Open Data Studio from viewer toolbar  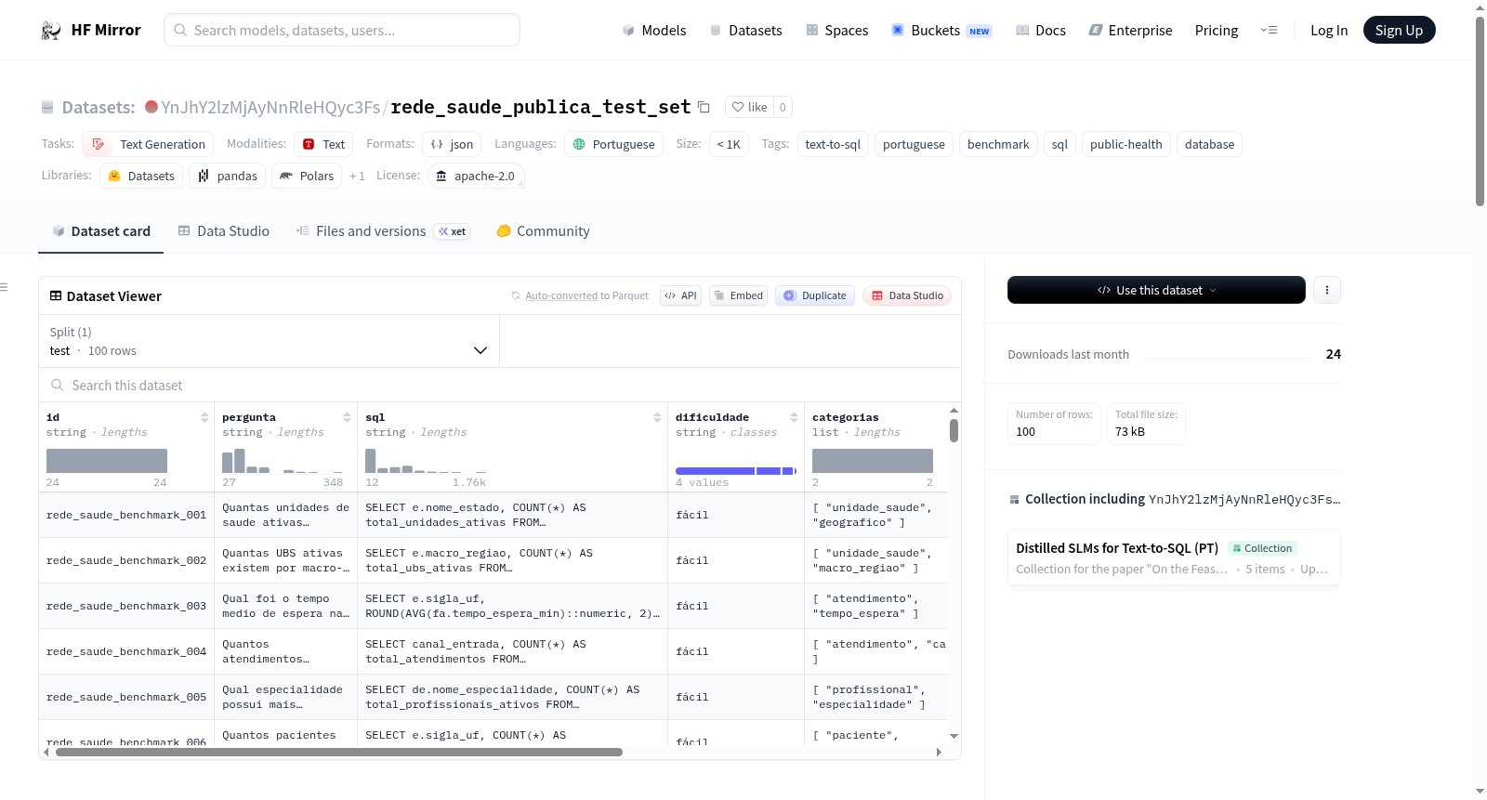click(907, 296)
